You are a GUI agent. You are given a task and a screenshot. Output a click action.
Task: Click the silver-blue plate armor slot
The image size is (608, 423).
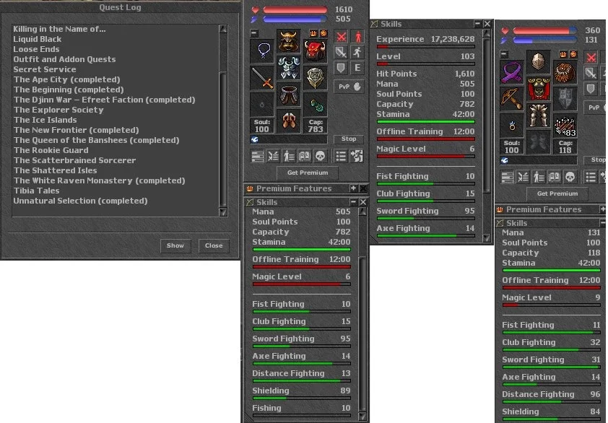[x=289, y=68]
